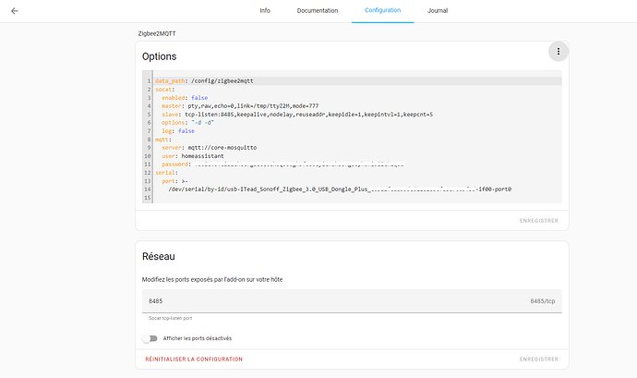Open the Options three-dot menu

click(559, 51)
